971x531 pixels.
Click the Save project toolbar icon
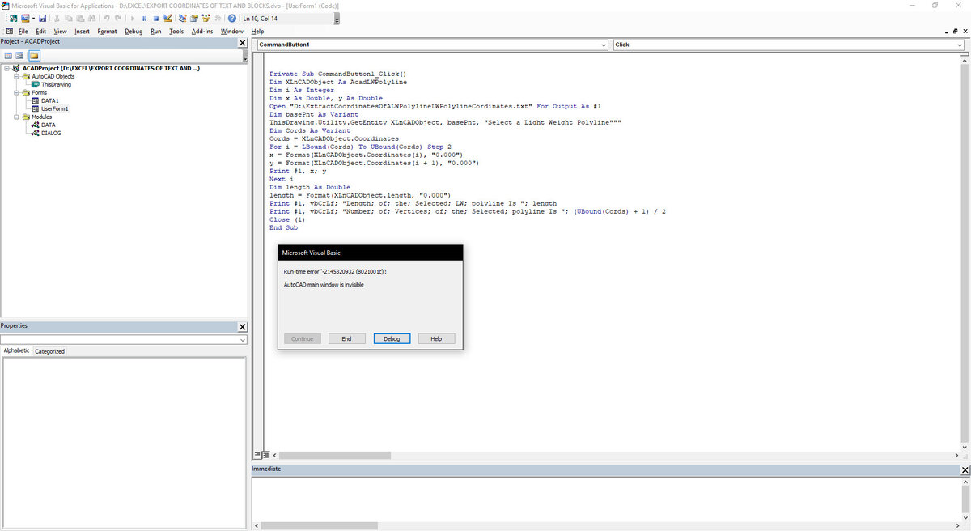coord(42,18)
